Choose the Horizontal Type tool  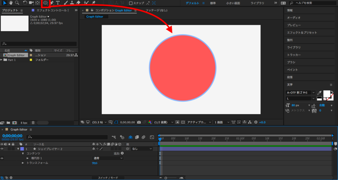[x=58, y=3]
